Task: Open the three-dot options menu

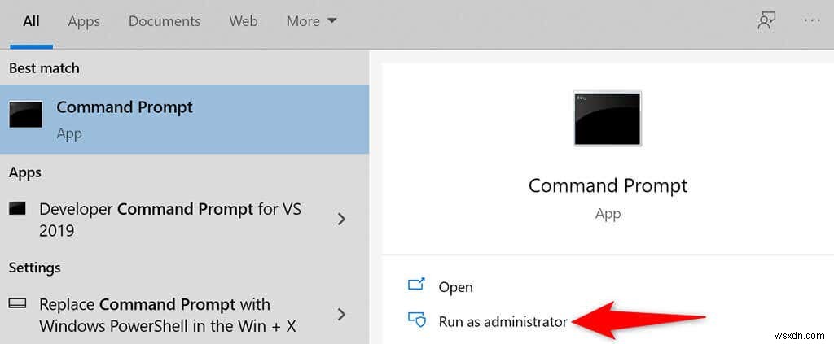Action: coord(811,21)
